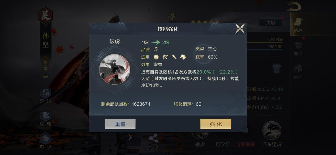Image resolution: width=336 pixels, height=155 pixels.
Task: Tap the 分享 share icon
Action: click(153, 141)
